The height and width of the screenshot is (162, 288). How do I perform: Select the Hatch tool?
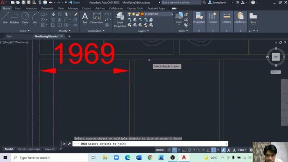click(43, 25)
